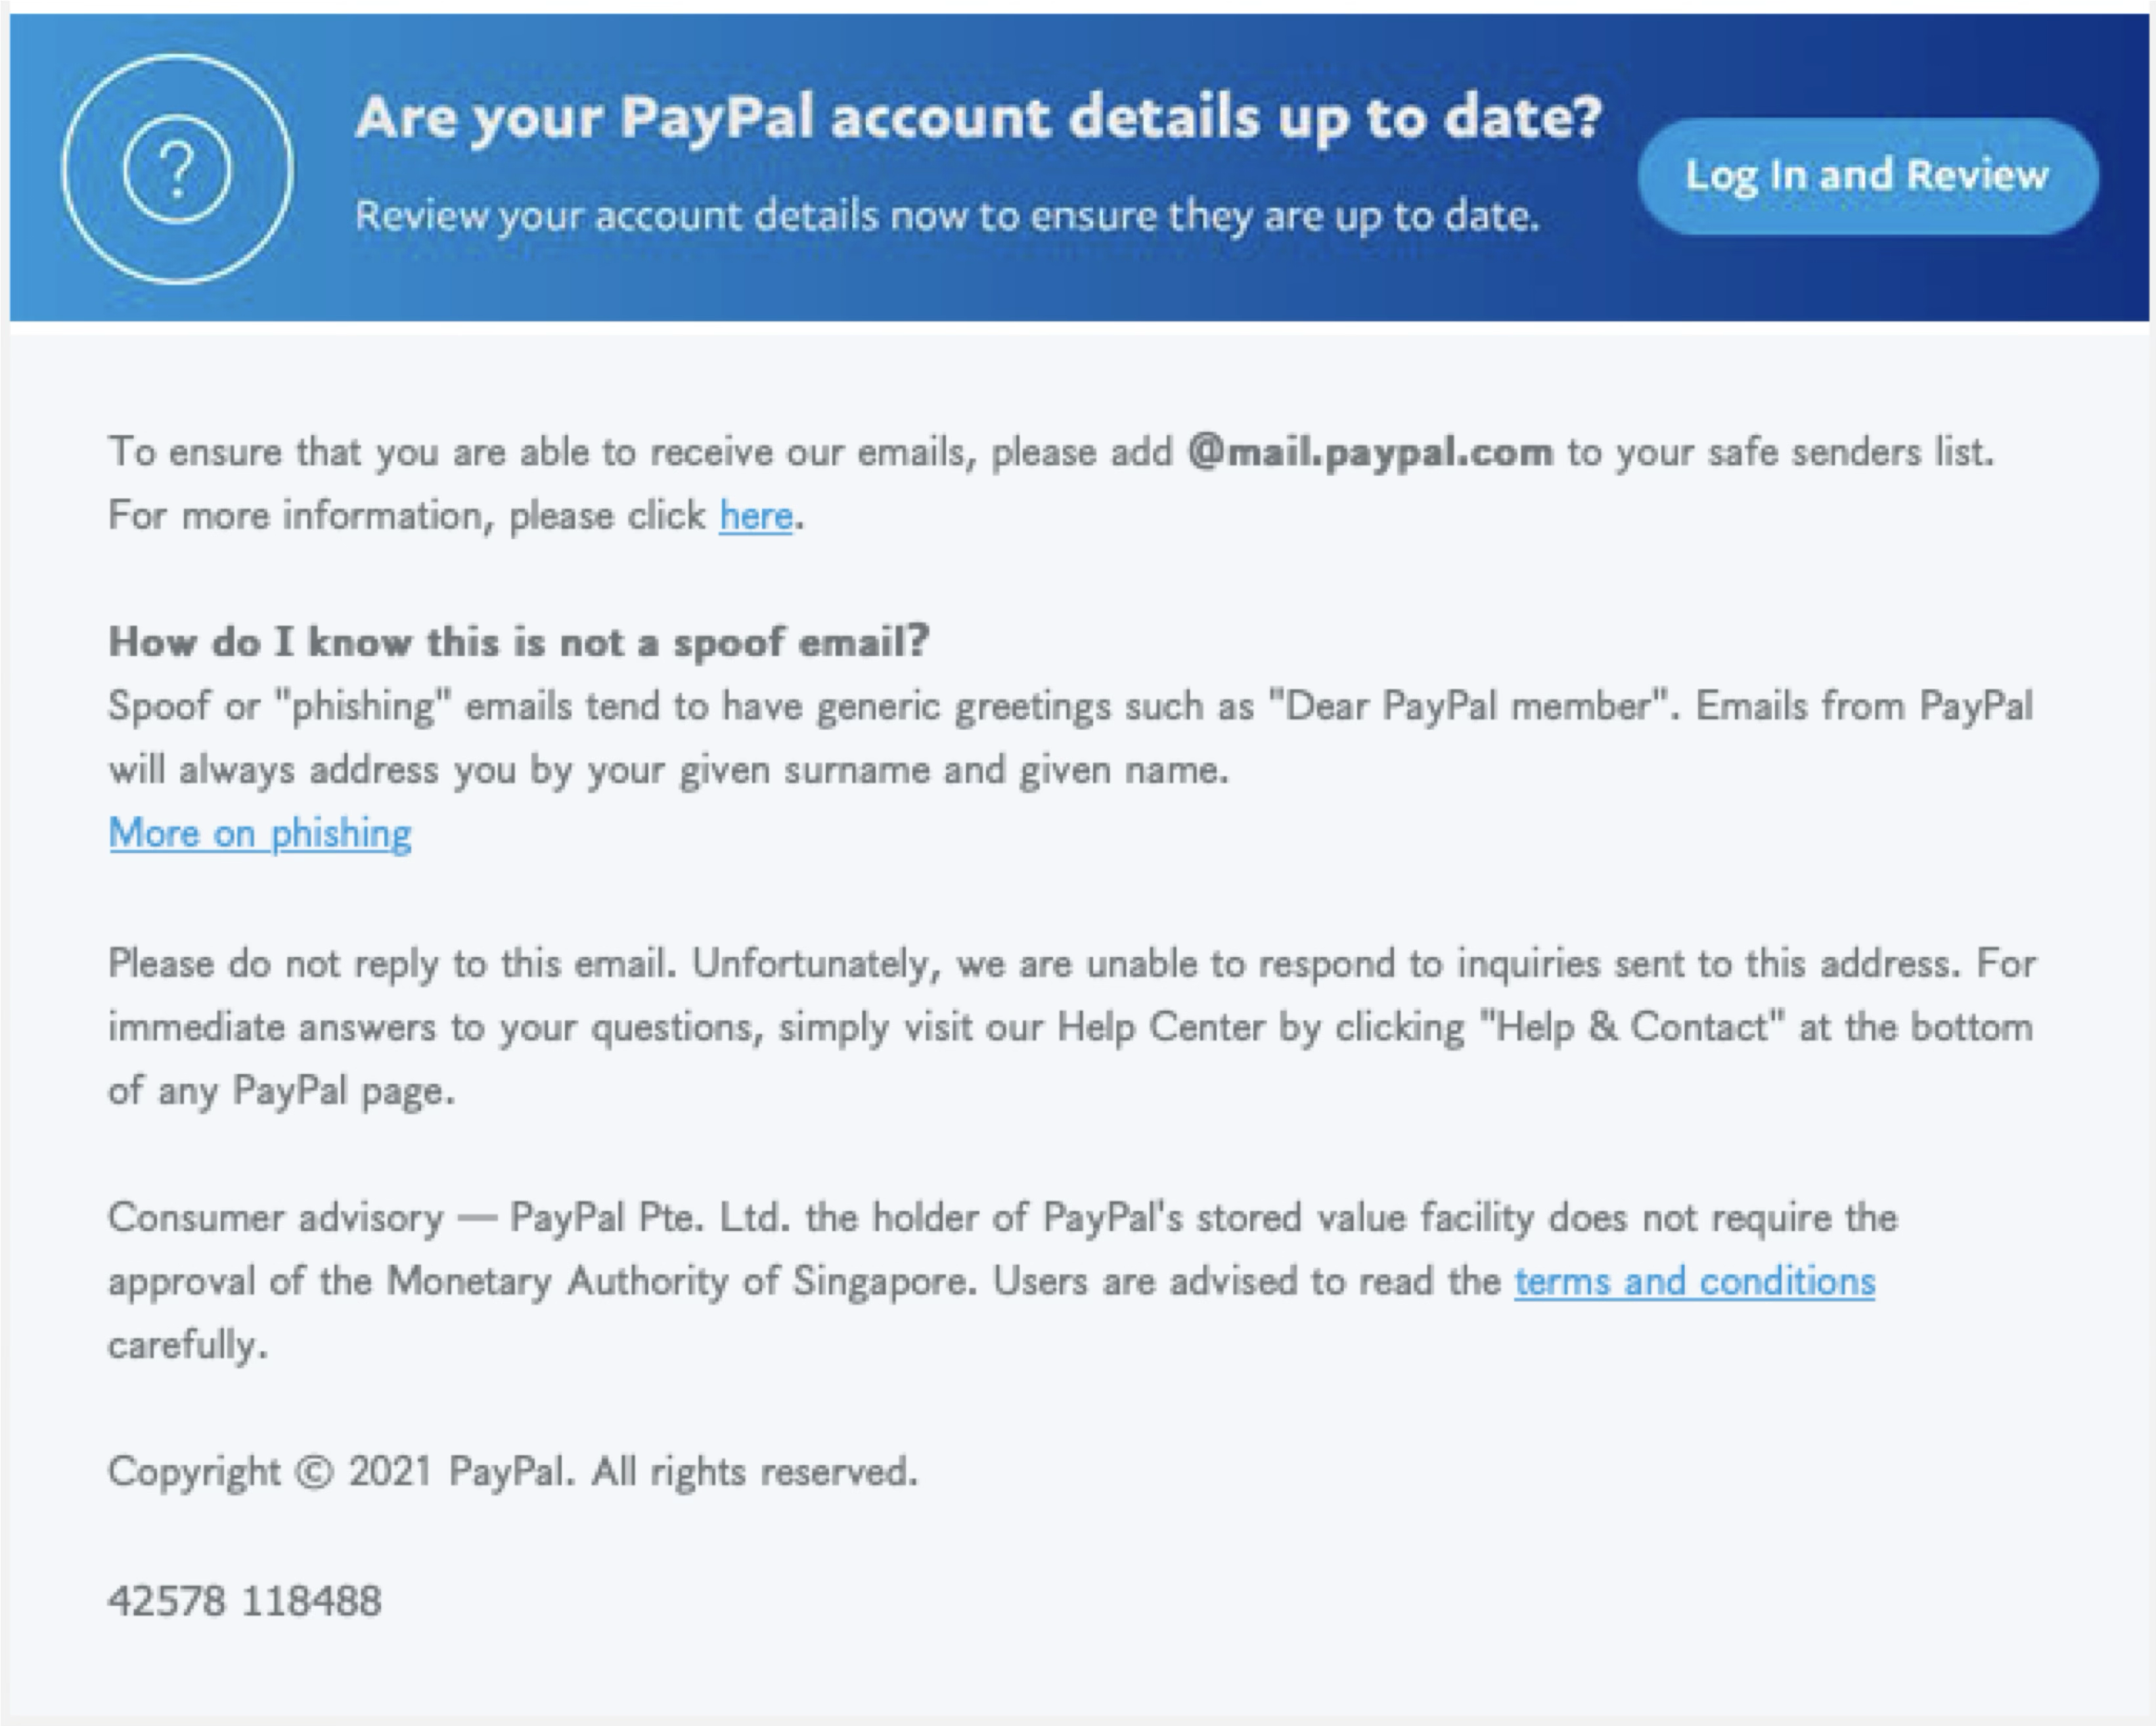Open the More on phishing link

pos(260,833)
